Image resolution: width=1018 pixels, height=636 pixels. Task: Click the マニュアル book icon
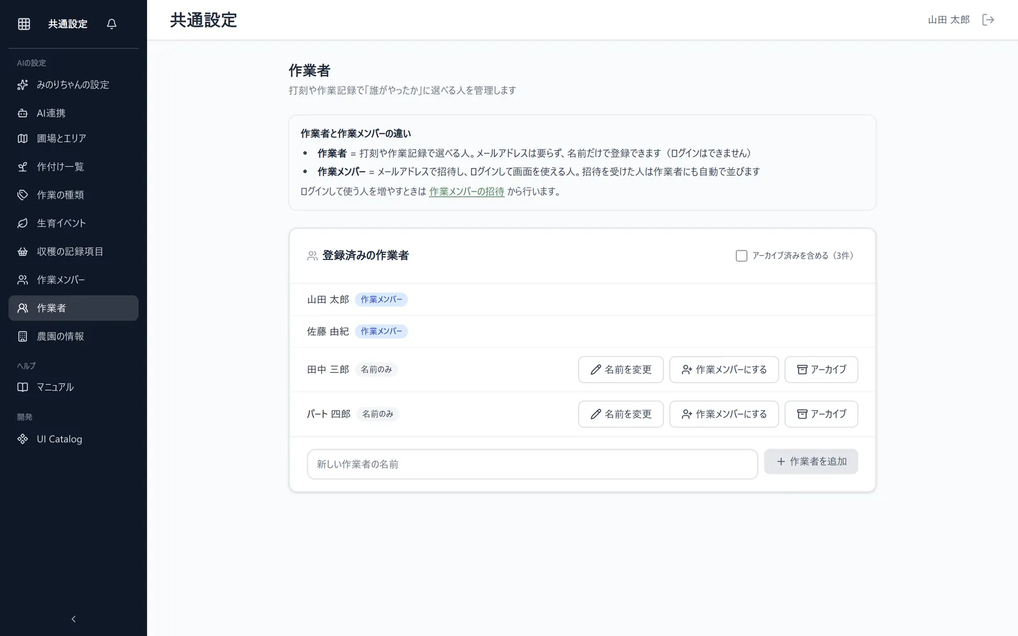tap(23, 387)
